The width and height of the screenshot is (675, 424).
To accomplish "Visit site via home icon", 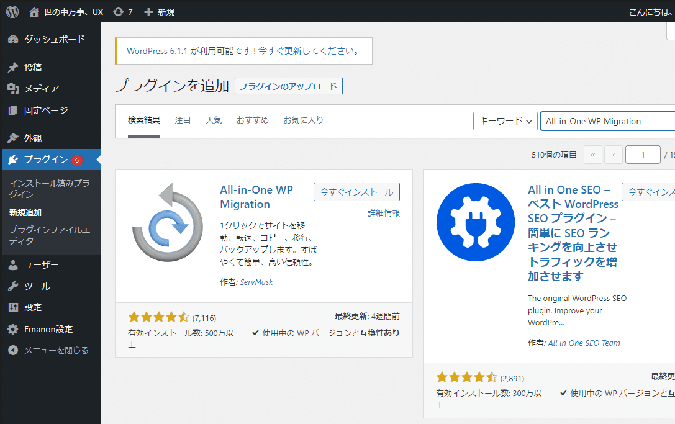I will click(x=34, y=12).
